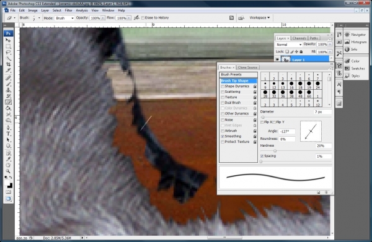Select the Clone Stamp tool
This screenshot has height=242, width=372.
(x=8, y=90)
